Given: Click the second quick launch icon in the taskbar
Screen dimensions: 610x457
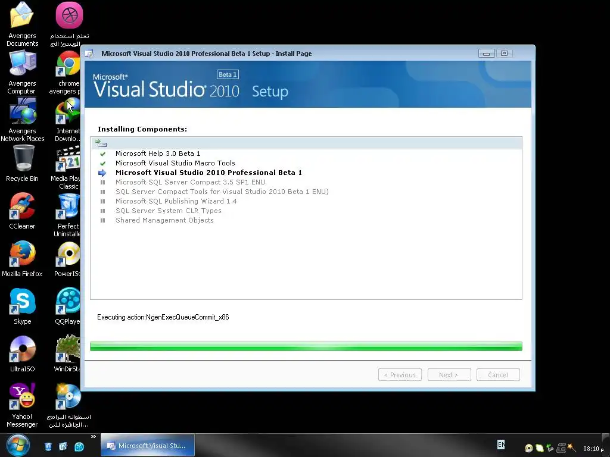Looking at the screenshot, I should (x=63, y=446).
